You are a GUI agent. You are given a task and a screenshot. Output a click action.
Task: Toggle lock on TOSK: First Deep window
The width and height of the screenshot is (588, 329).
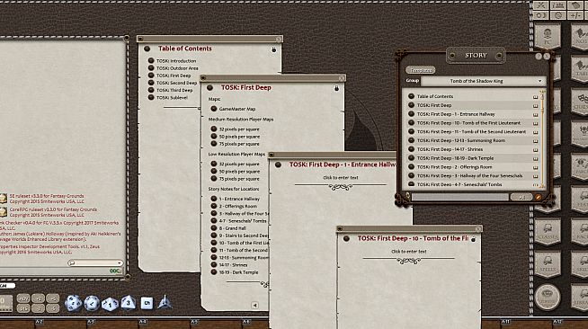pos(336,88)
